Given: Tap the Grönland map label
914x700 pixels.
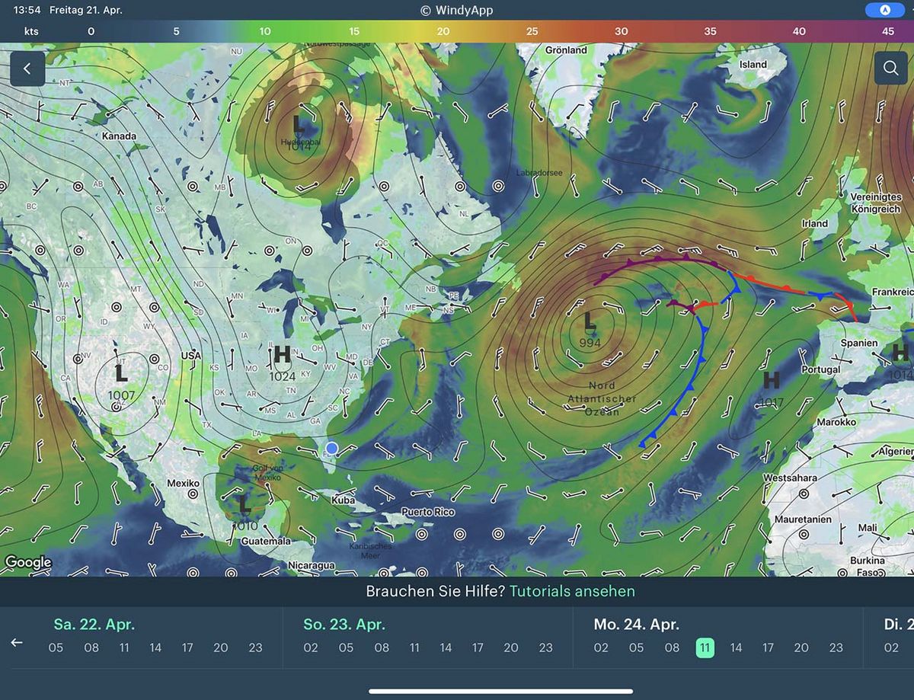Looking at the screenshot, I should click(567, 50).
